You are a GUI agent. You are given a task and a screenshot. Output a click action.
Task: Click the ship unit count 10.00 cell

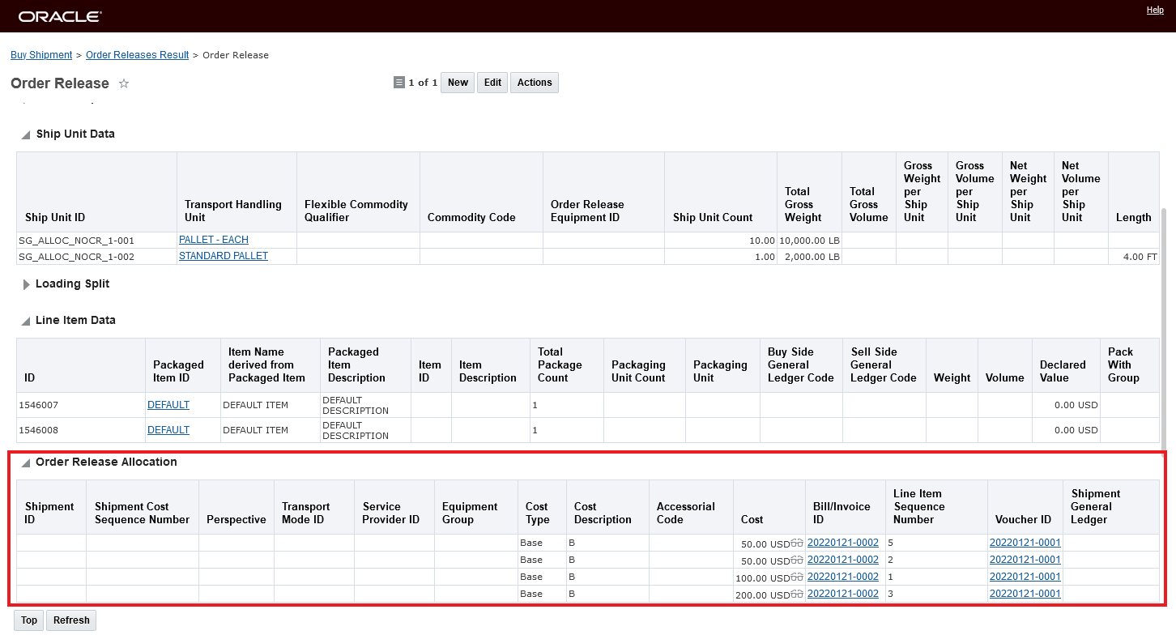point(720,241)
